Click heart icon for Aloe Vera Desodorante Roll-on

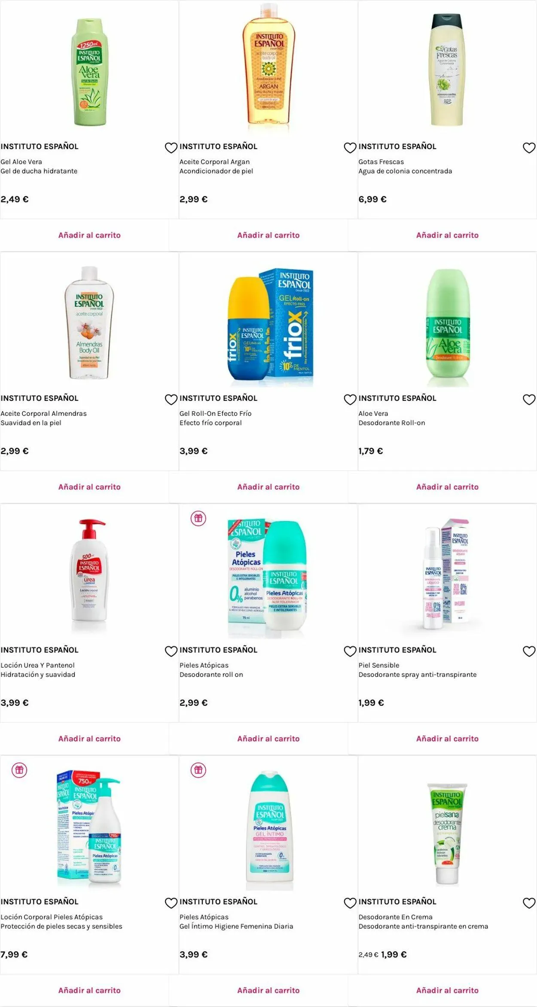tap(529, 400)
